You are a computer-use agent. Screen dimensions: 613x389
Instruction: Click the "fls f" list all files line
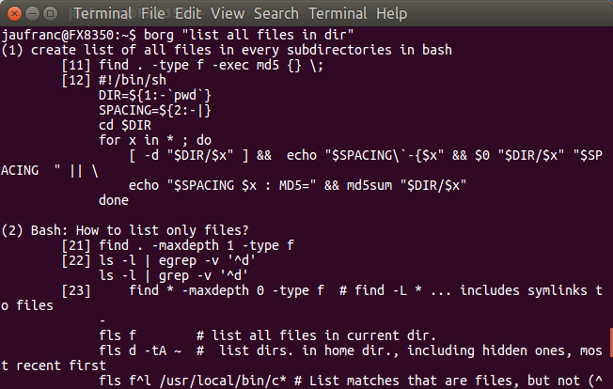point(267,335)
